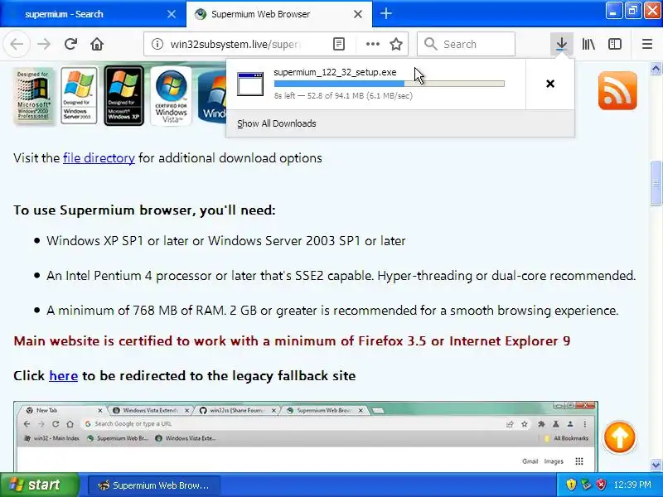663x497 pixels.
Task: Click the supermium_122_32_setup.exe file icon
Action: 250,84
